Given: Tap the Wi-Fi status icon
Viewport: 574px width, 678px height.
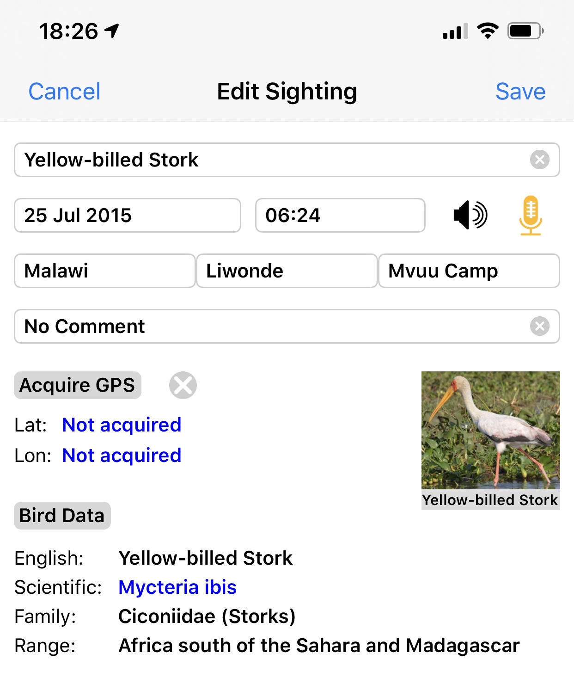Looking at the screenshot, I should pyautogui.click(x=487, y=31).
